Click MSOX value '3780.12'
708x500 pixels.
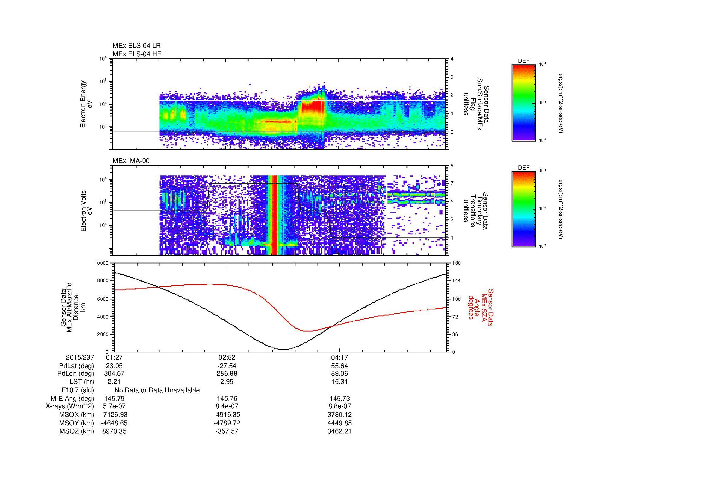click(340, 415)
